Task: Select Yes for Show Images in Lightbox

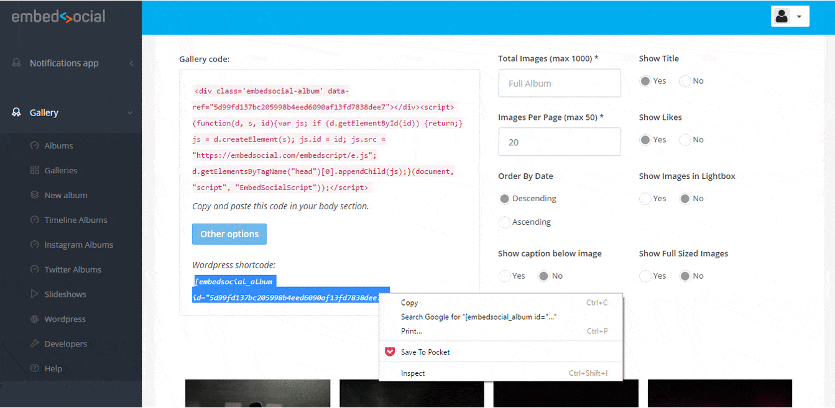Action: (645, 199)
